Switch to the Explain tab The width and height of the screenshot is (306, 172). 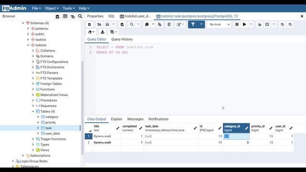117,119
